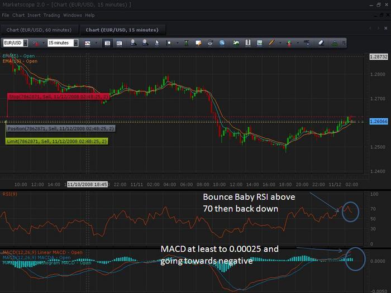Open the Help menu
Screen dimensions: 391x293
tap(90, 15)
